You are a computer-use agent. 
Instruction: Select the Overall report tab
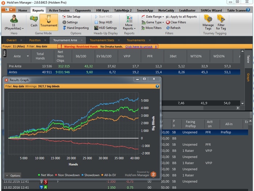click(12, 40)
